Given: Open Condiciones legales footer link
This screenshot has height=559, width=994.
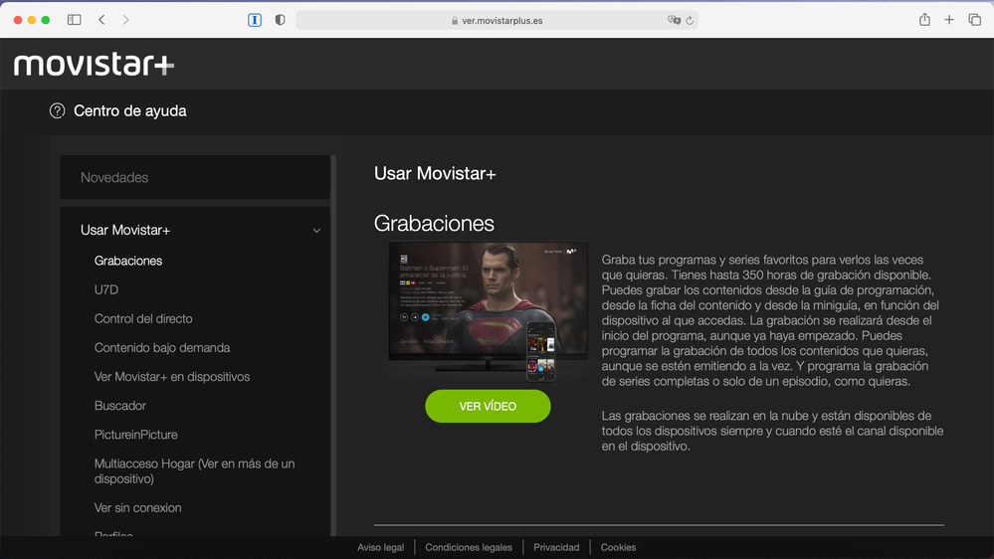Looking at the screenshot, I should (x=469, y=547).
